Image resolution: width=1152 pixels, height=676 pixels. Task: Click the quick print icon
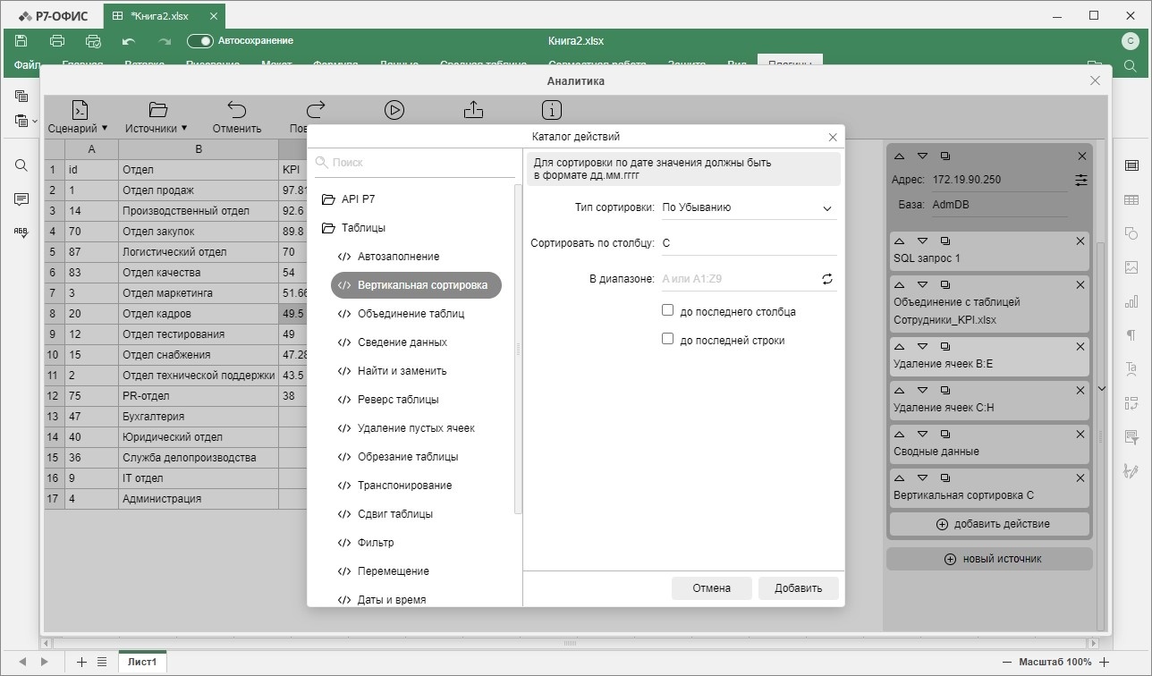(x=93, y=41)
